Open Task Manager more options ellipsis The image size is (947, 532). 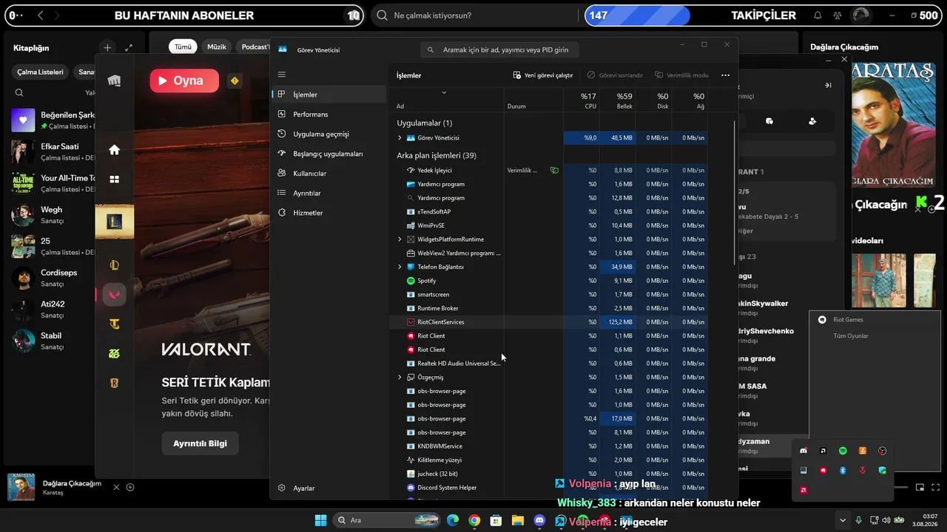[x=725, y=75]
